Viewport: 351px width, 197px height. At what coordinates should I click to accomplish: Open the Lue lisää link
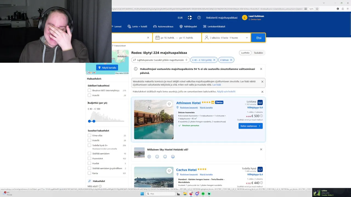pos(216,85)
